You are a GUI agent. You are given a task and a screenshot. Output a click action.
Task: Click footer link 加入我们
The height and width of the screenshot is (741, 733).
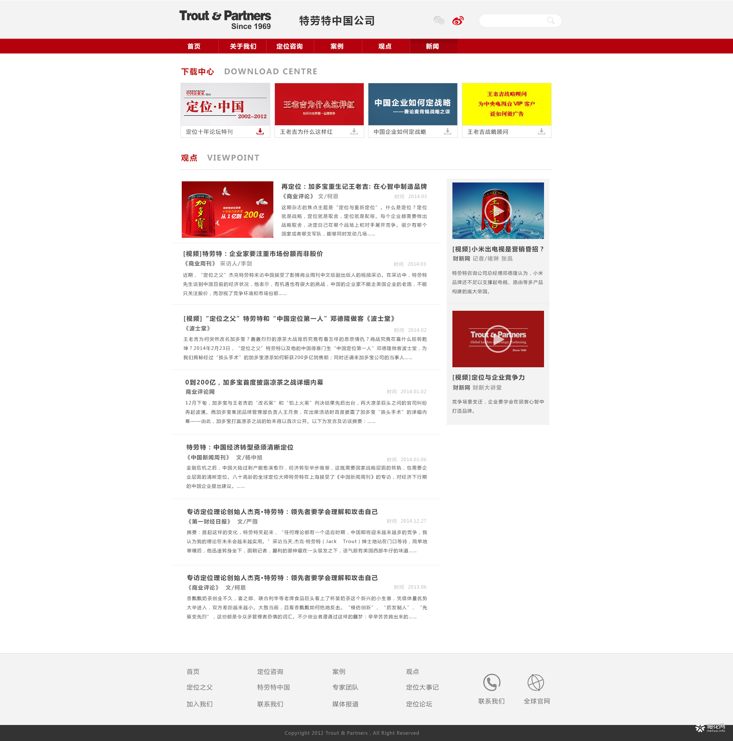coord(199,704)
